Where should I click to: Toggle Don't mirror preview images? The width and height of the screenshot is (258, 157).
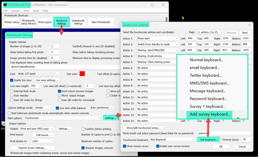click(60, 91)
